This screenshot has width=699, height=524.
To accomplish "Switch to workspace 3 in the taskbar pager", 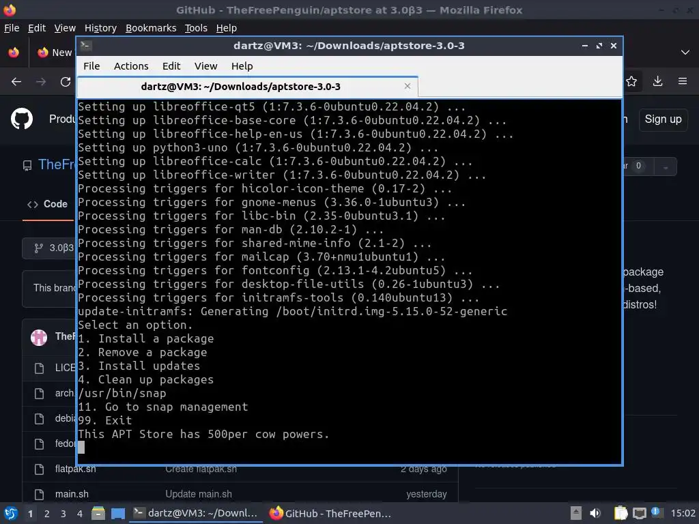I will [63, 514].
